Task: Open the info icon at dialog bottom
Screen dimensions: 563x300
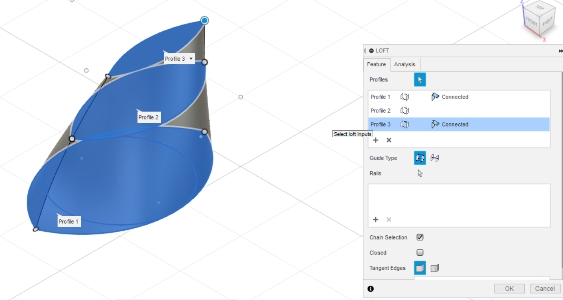Action: (371, 289)
